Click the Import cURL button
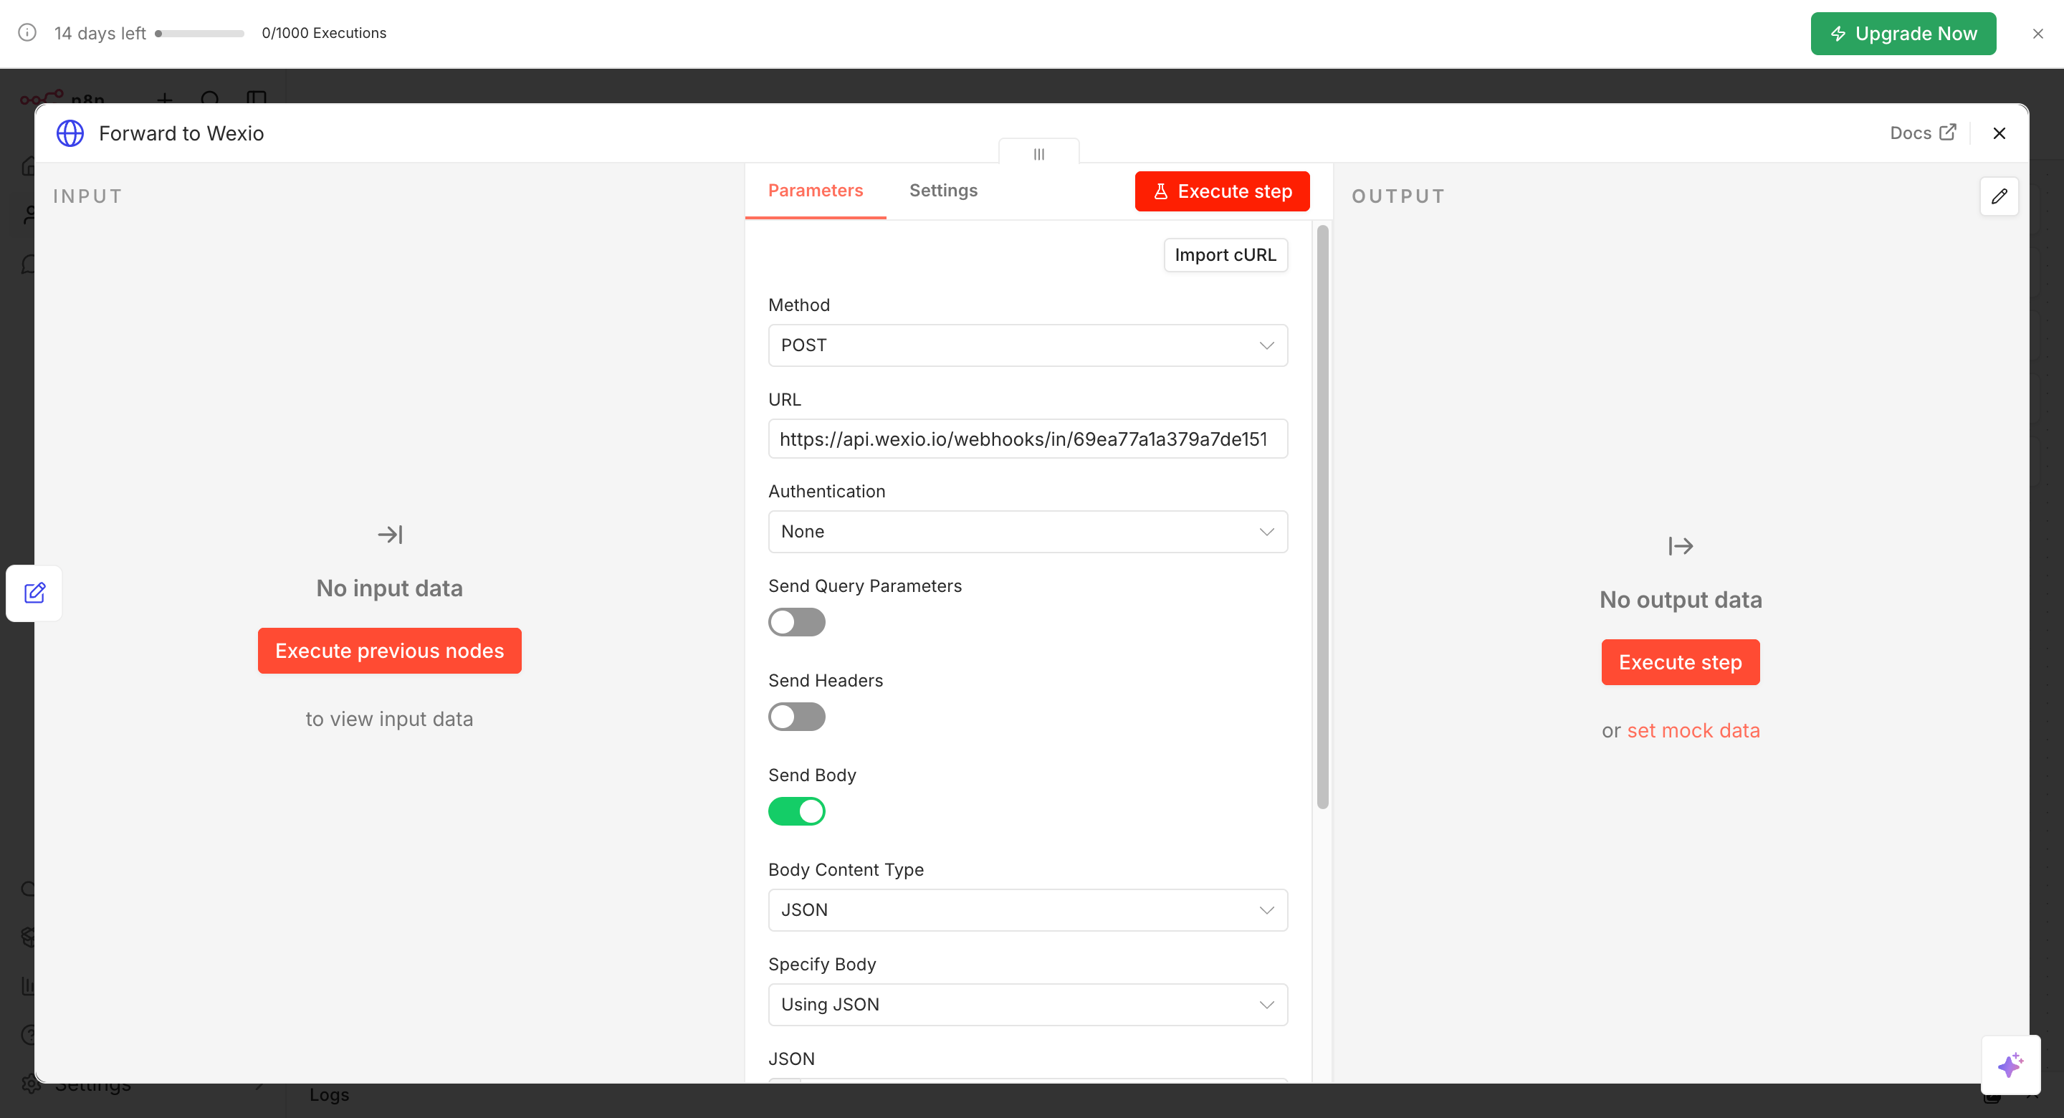The height and width of the screenshot is (1118, 2064). click(1225, 255)
